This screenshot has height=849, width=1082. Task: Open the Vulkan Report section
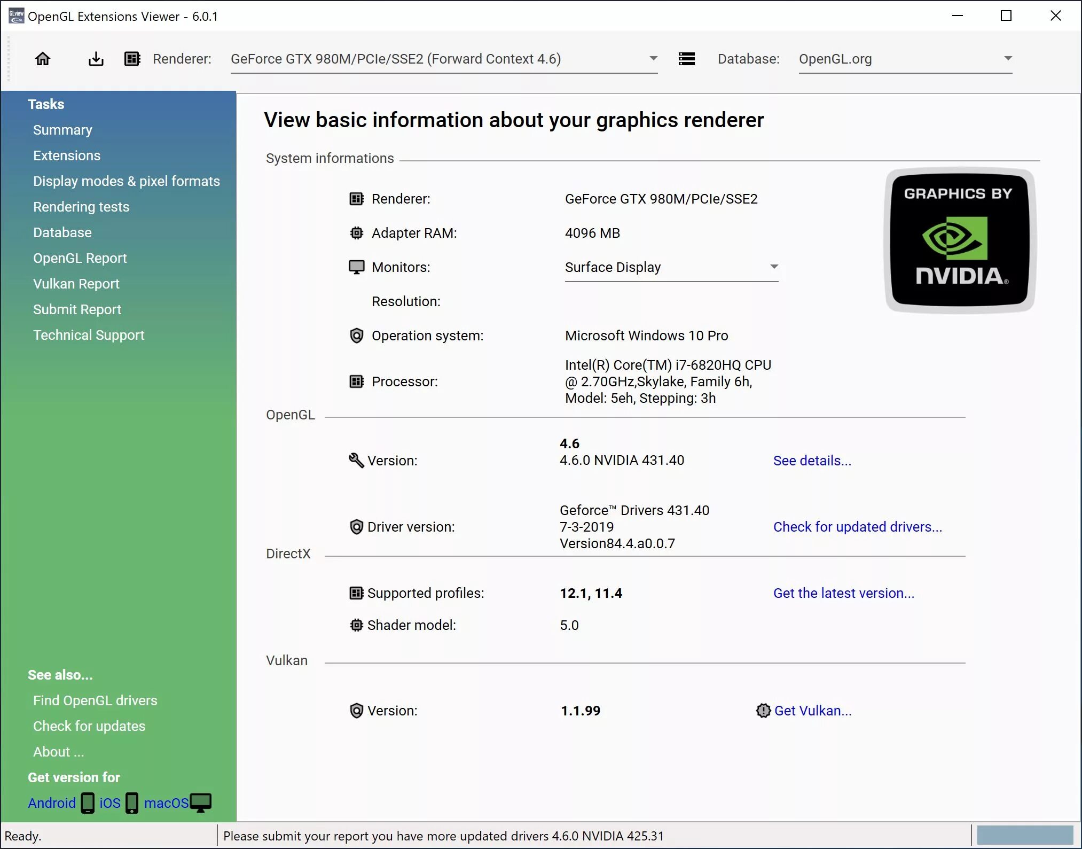(x=75, y=283)
